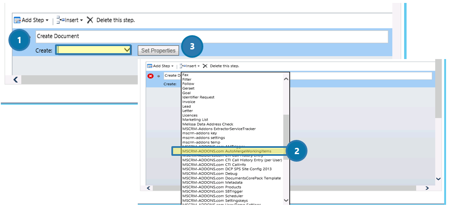Click lower window vertical scroll down arrow
Image resolution: width=449 pixels, height=209 pixels.
[438, 179]
